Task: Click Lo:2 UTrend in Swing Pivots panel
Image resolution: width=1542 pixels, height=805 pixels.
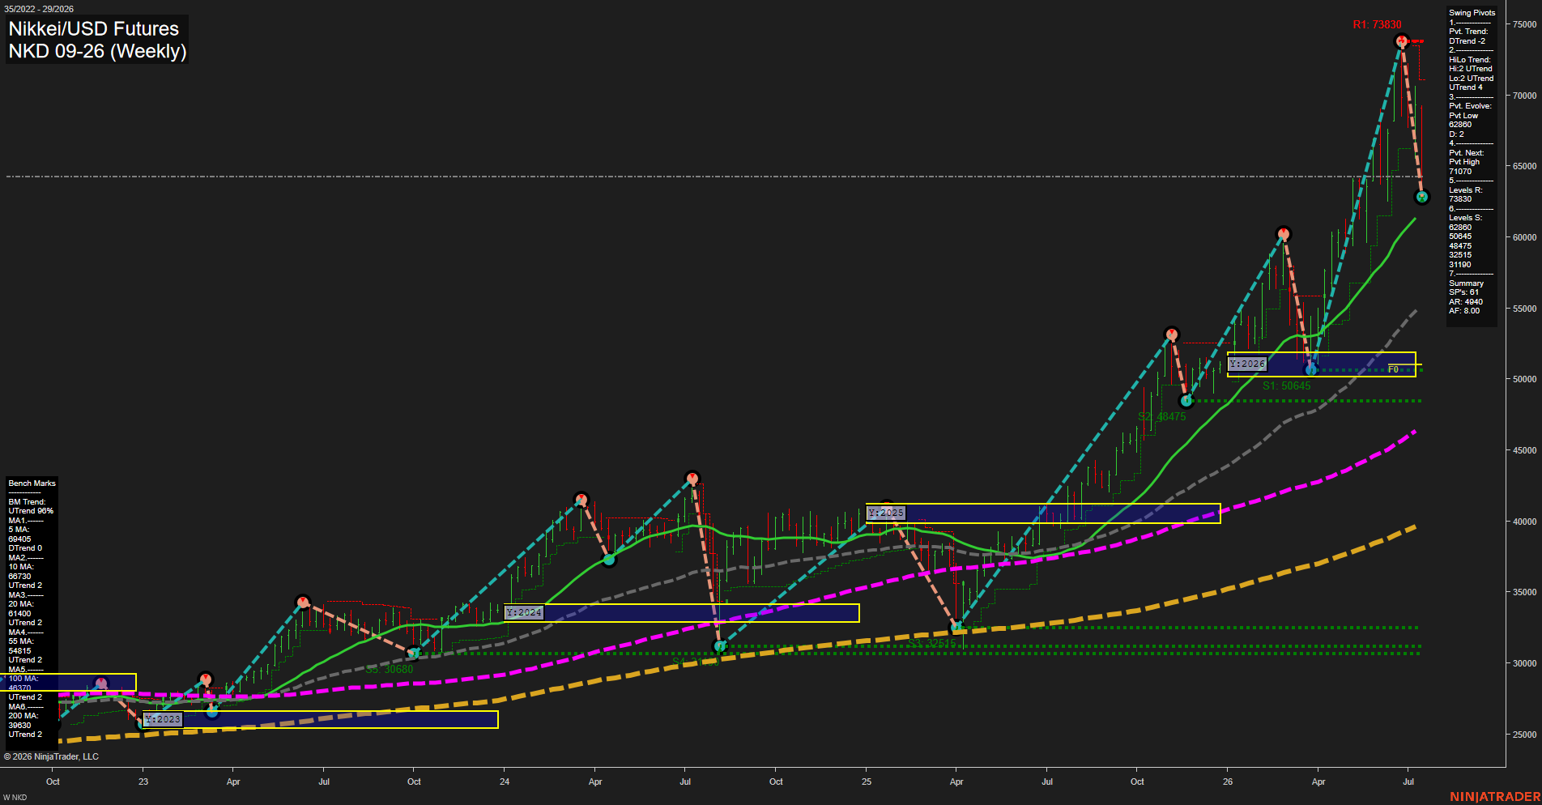Action: pos(1471,79)
